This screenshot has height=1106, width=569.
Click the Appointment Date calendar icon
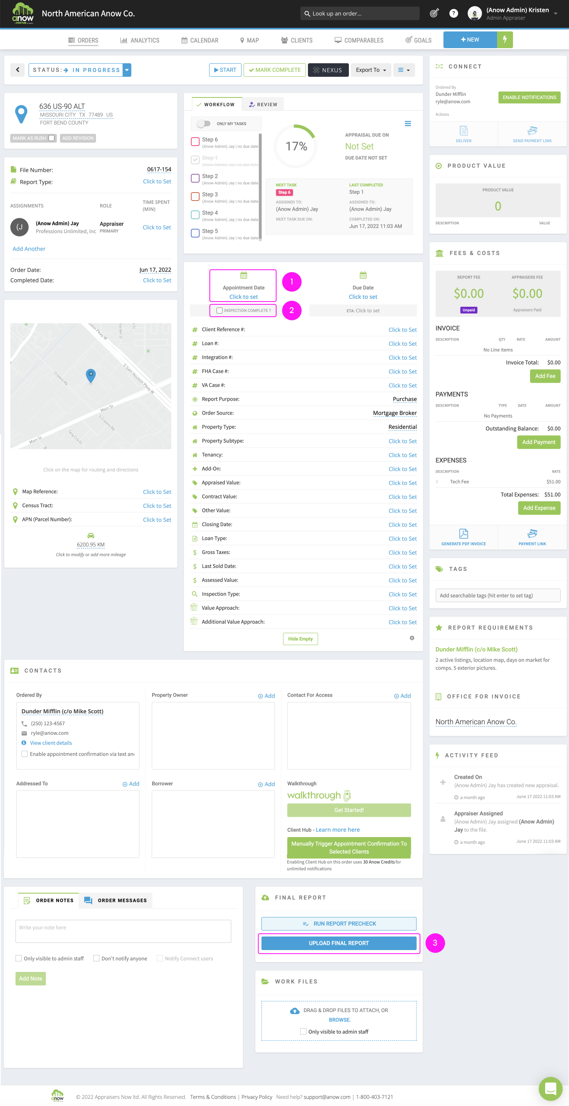pos(244,275)
